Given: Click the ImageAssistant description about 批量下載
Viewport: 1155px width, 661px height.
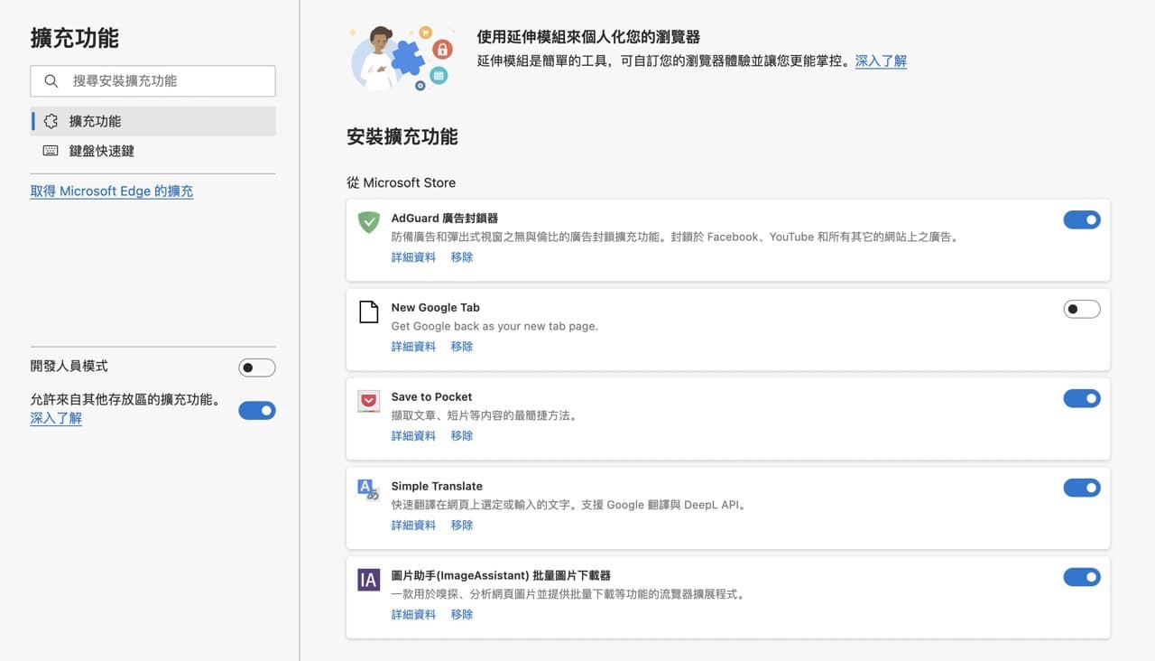Looking at the screenshot, I should tap(568, 595).
